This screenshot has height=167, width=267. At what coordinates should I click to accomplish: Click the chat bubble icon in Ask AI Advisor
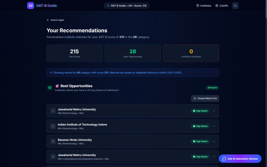tap(224, 159)
